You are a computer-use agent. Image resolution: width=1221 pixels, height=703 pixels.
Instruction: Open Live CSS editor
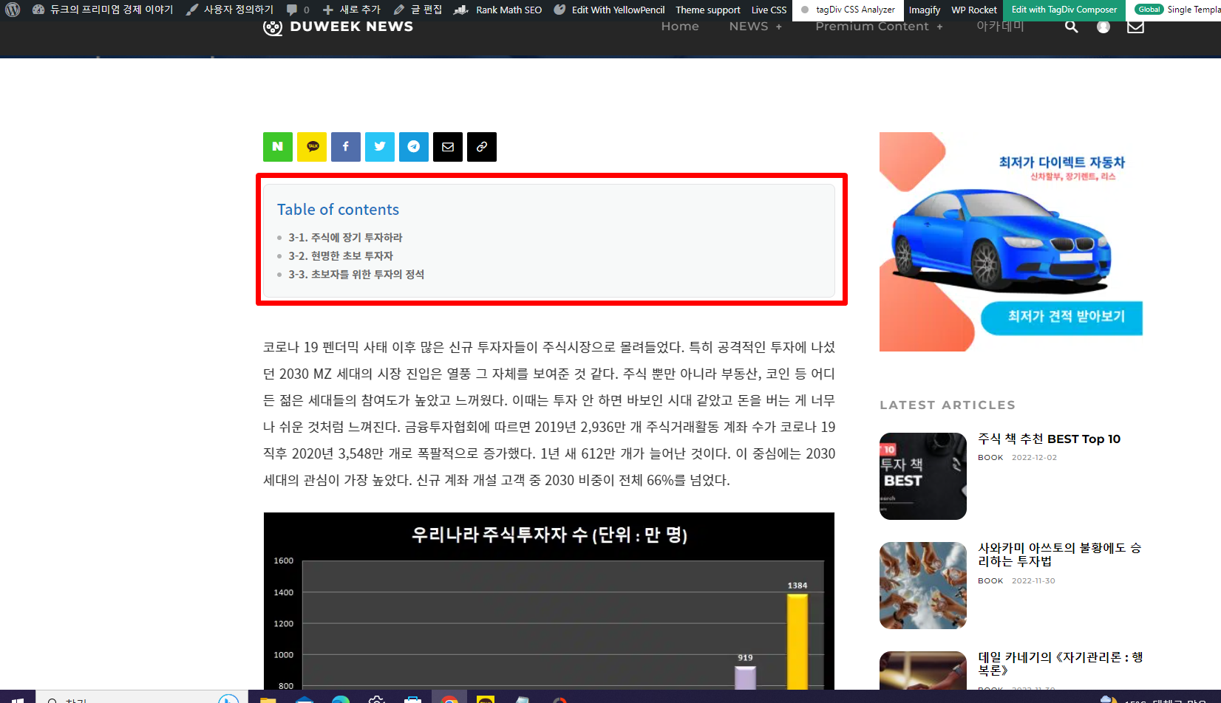(x=769, y=10)
